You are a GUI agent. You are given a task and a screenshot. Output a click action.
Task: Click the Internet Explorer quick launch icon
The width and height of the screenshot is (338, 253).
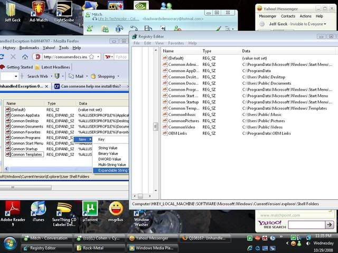(250, 248)
